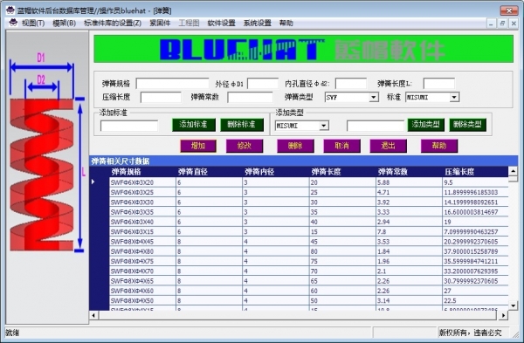Image resolution: width=524 pixels, height=343 pixels.
Task: Click the purple 帮助 button
Action: (439, 146)
